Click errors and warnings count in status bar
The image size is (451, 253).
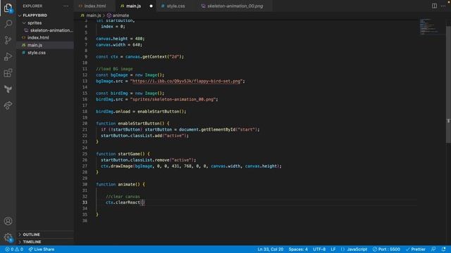(14, 249)
